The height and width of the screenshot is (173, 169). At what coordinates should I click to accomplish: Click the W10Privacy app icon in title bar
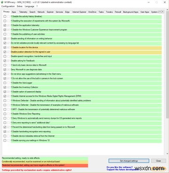pyautogui.click(x=2, y=2)
